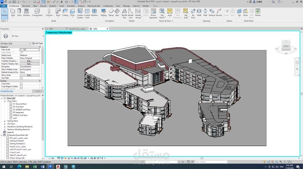
Task: Click the Save icon in quick access toolbar
Action: (13, 2)
